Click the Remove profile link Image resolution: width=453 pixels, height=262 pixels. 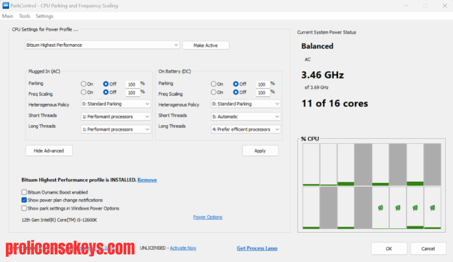click(147, 180)
